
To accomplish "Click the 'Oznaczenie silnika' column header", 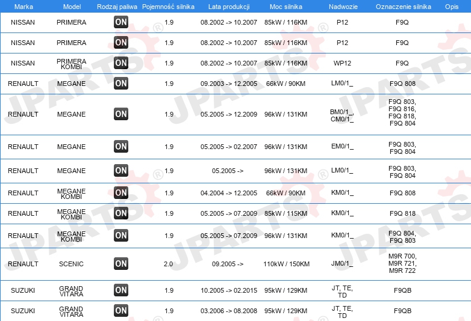I will [x=404, y=7].
